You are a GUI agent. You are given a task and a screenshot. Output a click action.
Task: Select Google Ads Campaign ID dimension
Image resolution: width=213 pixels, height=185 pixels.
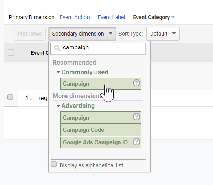tap(101, 142)
